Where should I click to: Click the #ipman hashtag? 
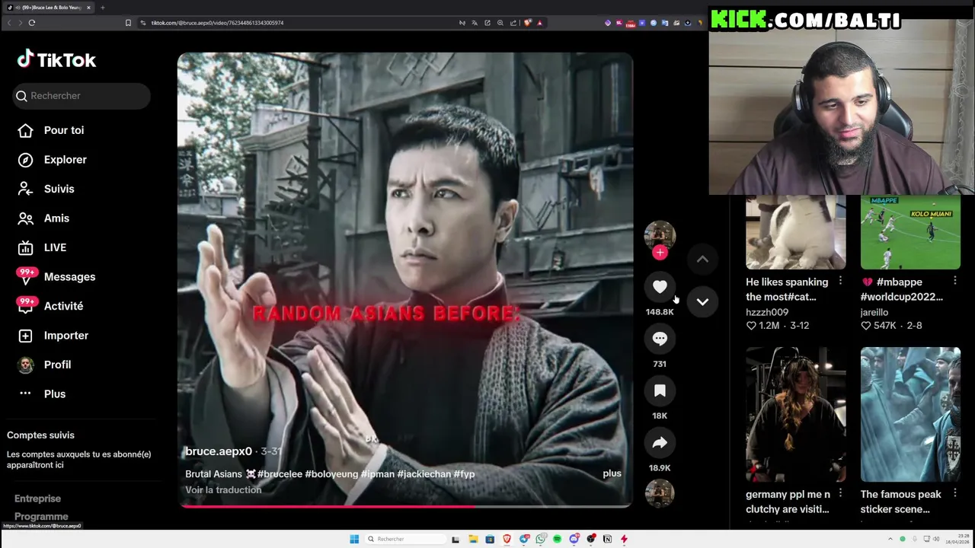click(x=378, y=474)
